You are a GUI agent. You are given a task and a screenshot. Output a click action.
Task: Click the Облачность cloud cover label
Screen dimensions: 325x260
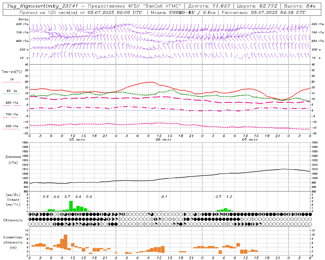point(13,220)
